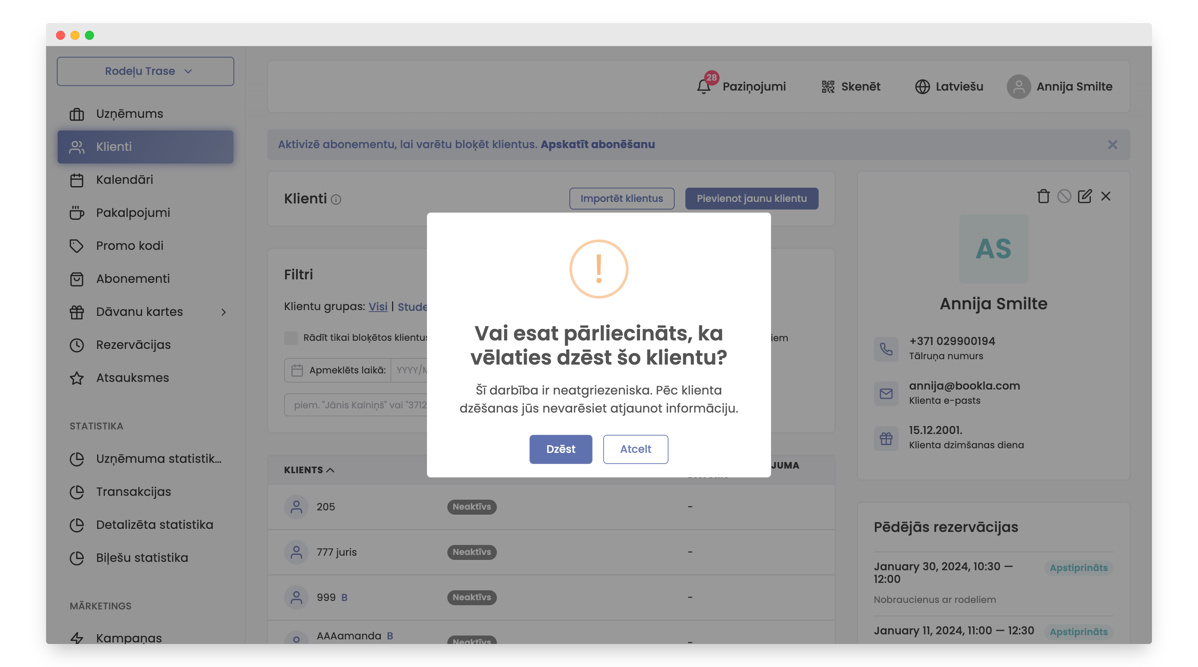Click the globe language icon

tap(922, 87)
